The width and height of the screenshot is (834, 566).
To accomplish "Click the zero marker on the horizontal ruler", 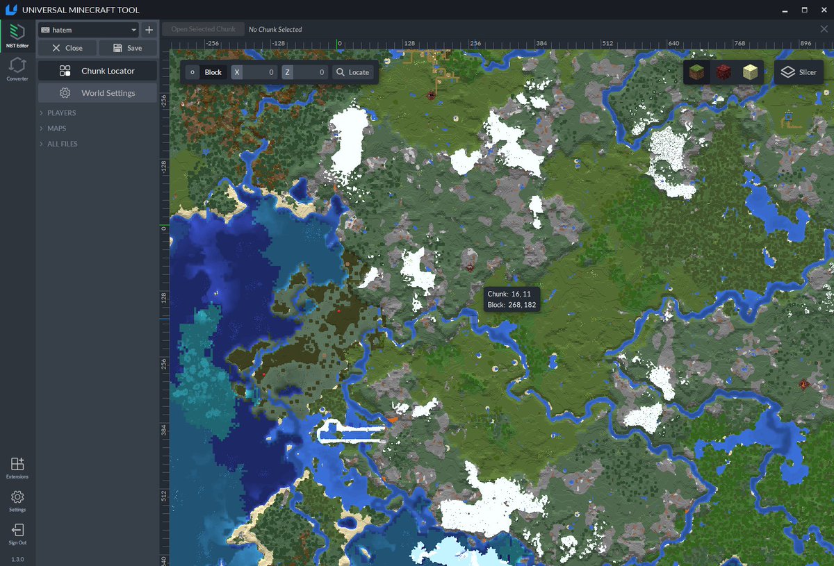I will (x=339, y=43).
